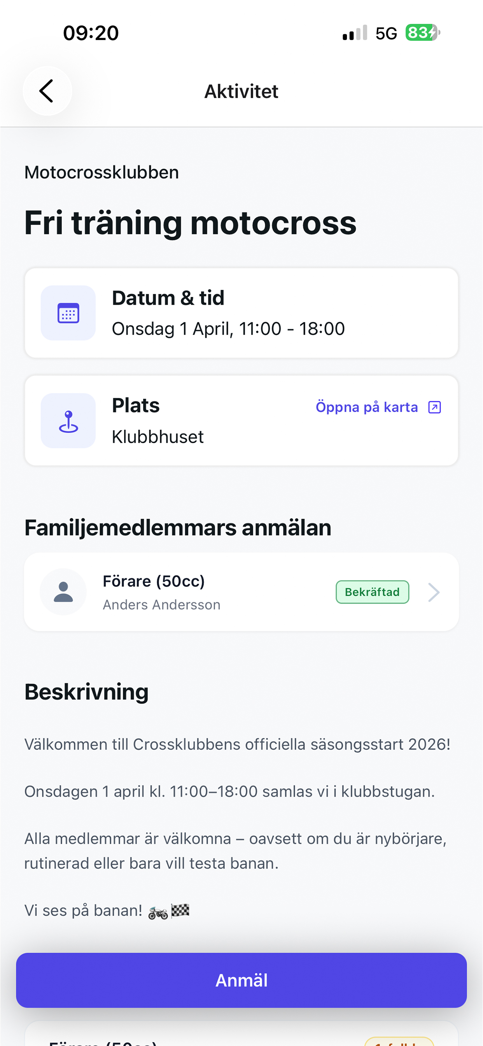This screenshot has height=1046, width=483.
Task: Tap the Anmäl button
Action: click(241, 980)
